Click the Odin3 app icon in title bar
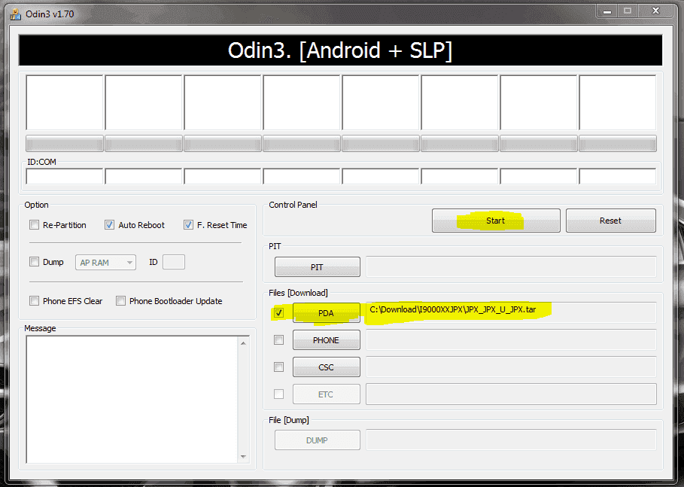 [16, 14]
